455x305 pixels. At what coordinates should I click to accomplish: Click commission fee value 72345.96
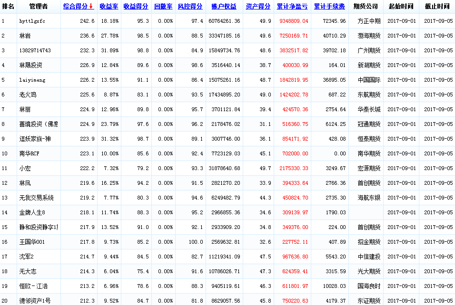coord(334,21)
